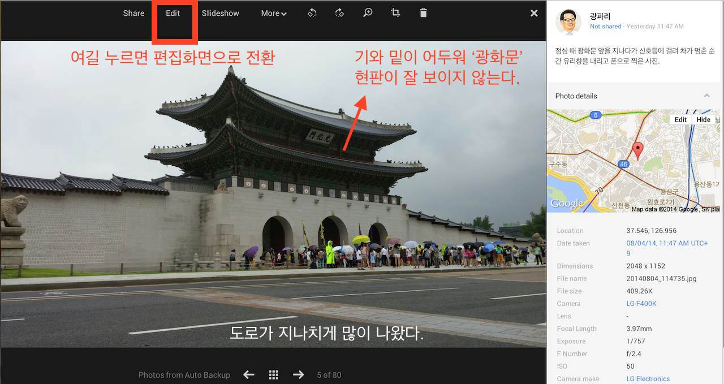Open the LG-F400K camera link

coord(641,304)
